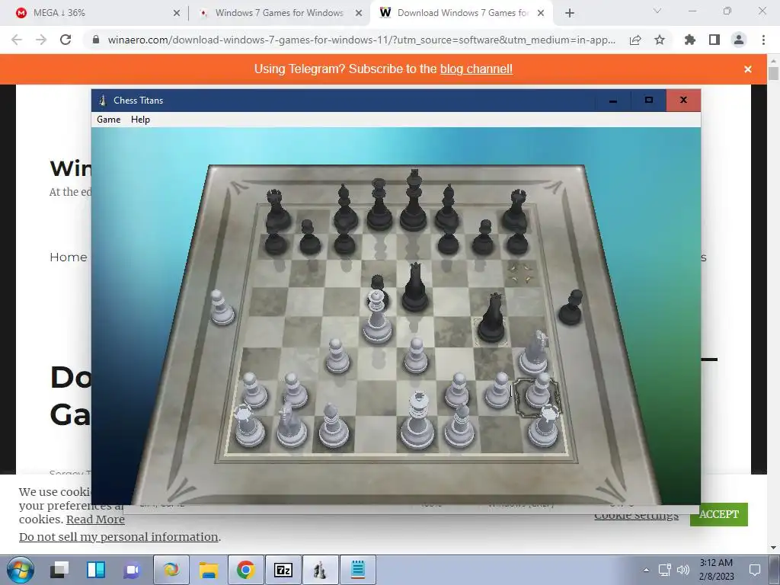Accept cookies with the ACCEPT button
Screen dimensions: 780x585
coord(719,514)
